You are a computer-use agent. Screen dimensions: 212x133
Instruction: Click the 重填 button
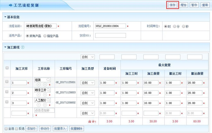pyautogui.click(x=205, y=5)
